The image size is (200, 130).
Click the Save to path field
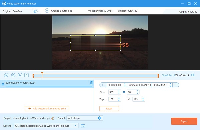[43, 126]
